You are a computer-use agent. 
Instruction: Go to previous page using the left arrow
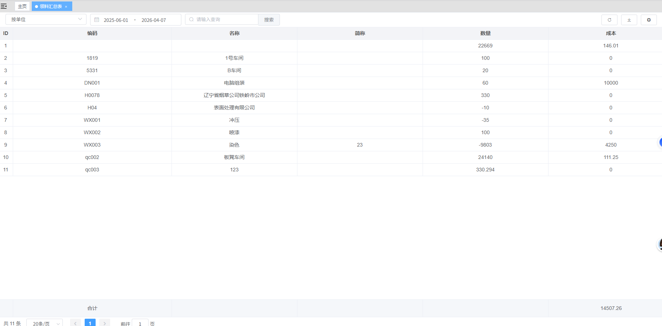[75, 323]
